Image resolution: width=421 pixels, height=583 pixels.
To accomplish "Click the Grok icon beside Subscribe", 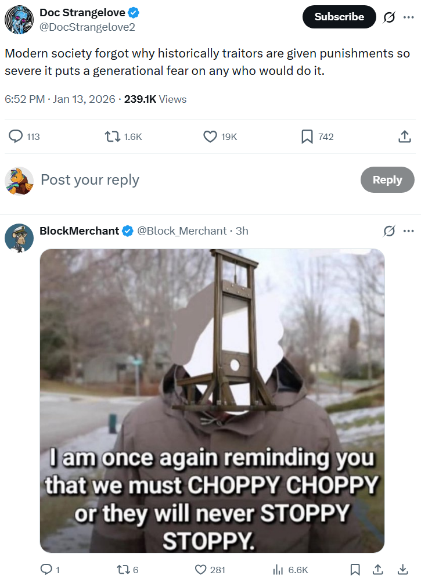I will pyautogui.click(x=389, y=17).
